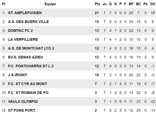Click the BP column header
Screen dimensions: 156x116
click(131, 4)
